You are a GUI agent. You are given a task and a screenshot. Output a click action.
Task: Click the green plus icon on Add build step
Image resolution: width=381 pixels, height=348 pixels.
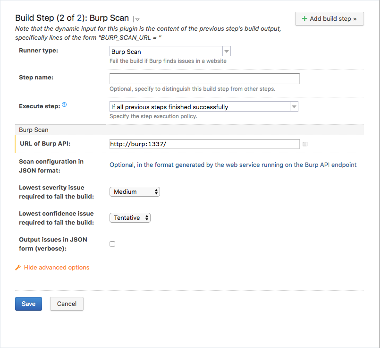pos(304,19)
